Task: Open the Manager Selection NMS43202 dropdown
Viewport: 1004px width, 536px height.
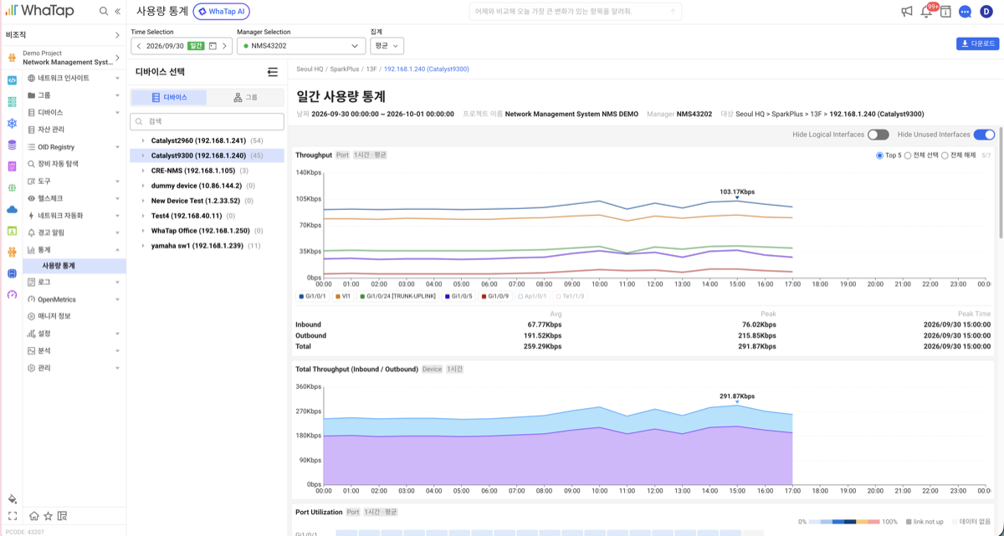Action: 301,46
